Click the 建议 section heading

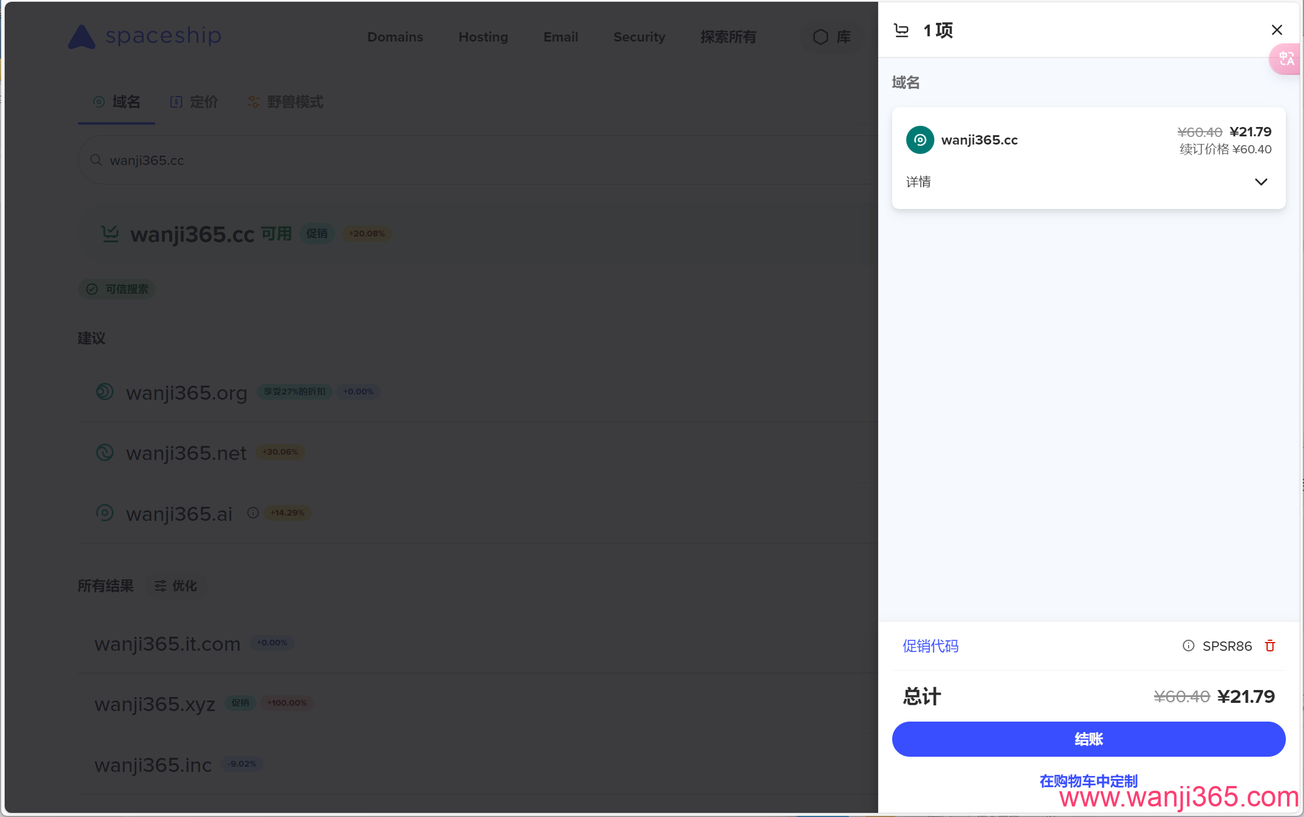(x=91, y=338)
